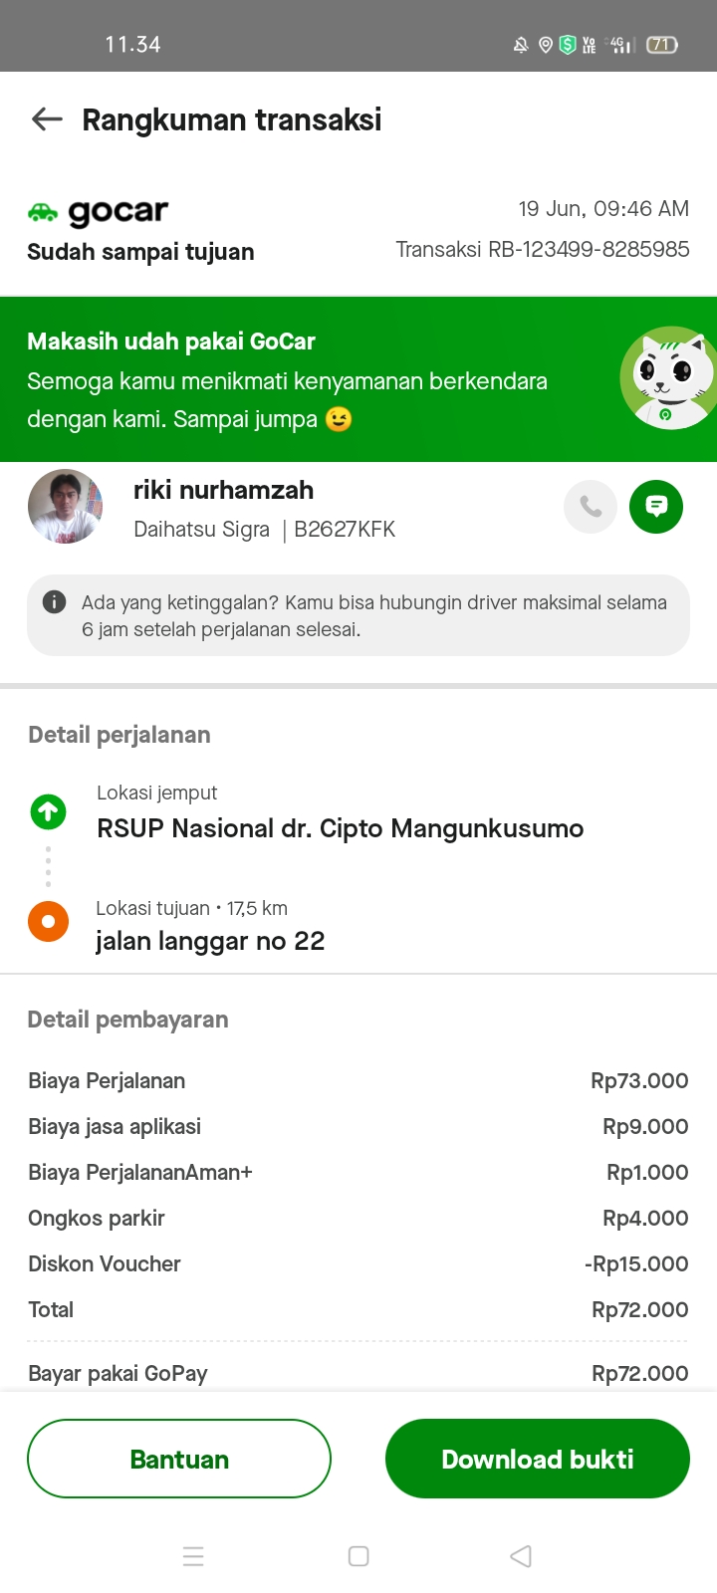Tap the green pickup location marker

[48, 812]
